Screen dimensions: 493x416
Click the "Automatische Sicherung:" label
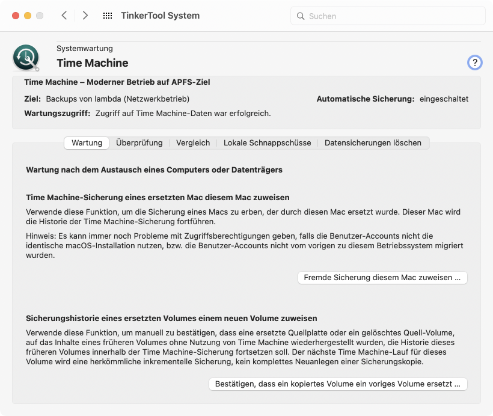(x=366, y=99)
